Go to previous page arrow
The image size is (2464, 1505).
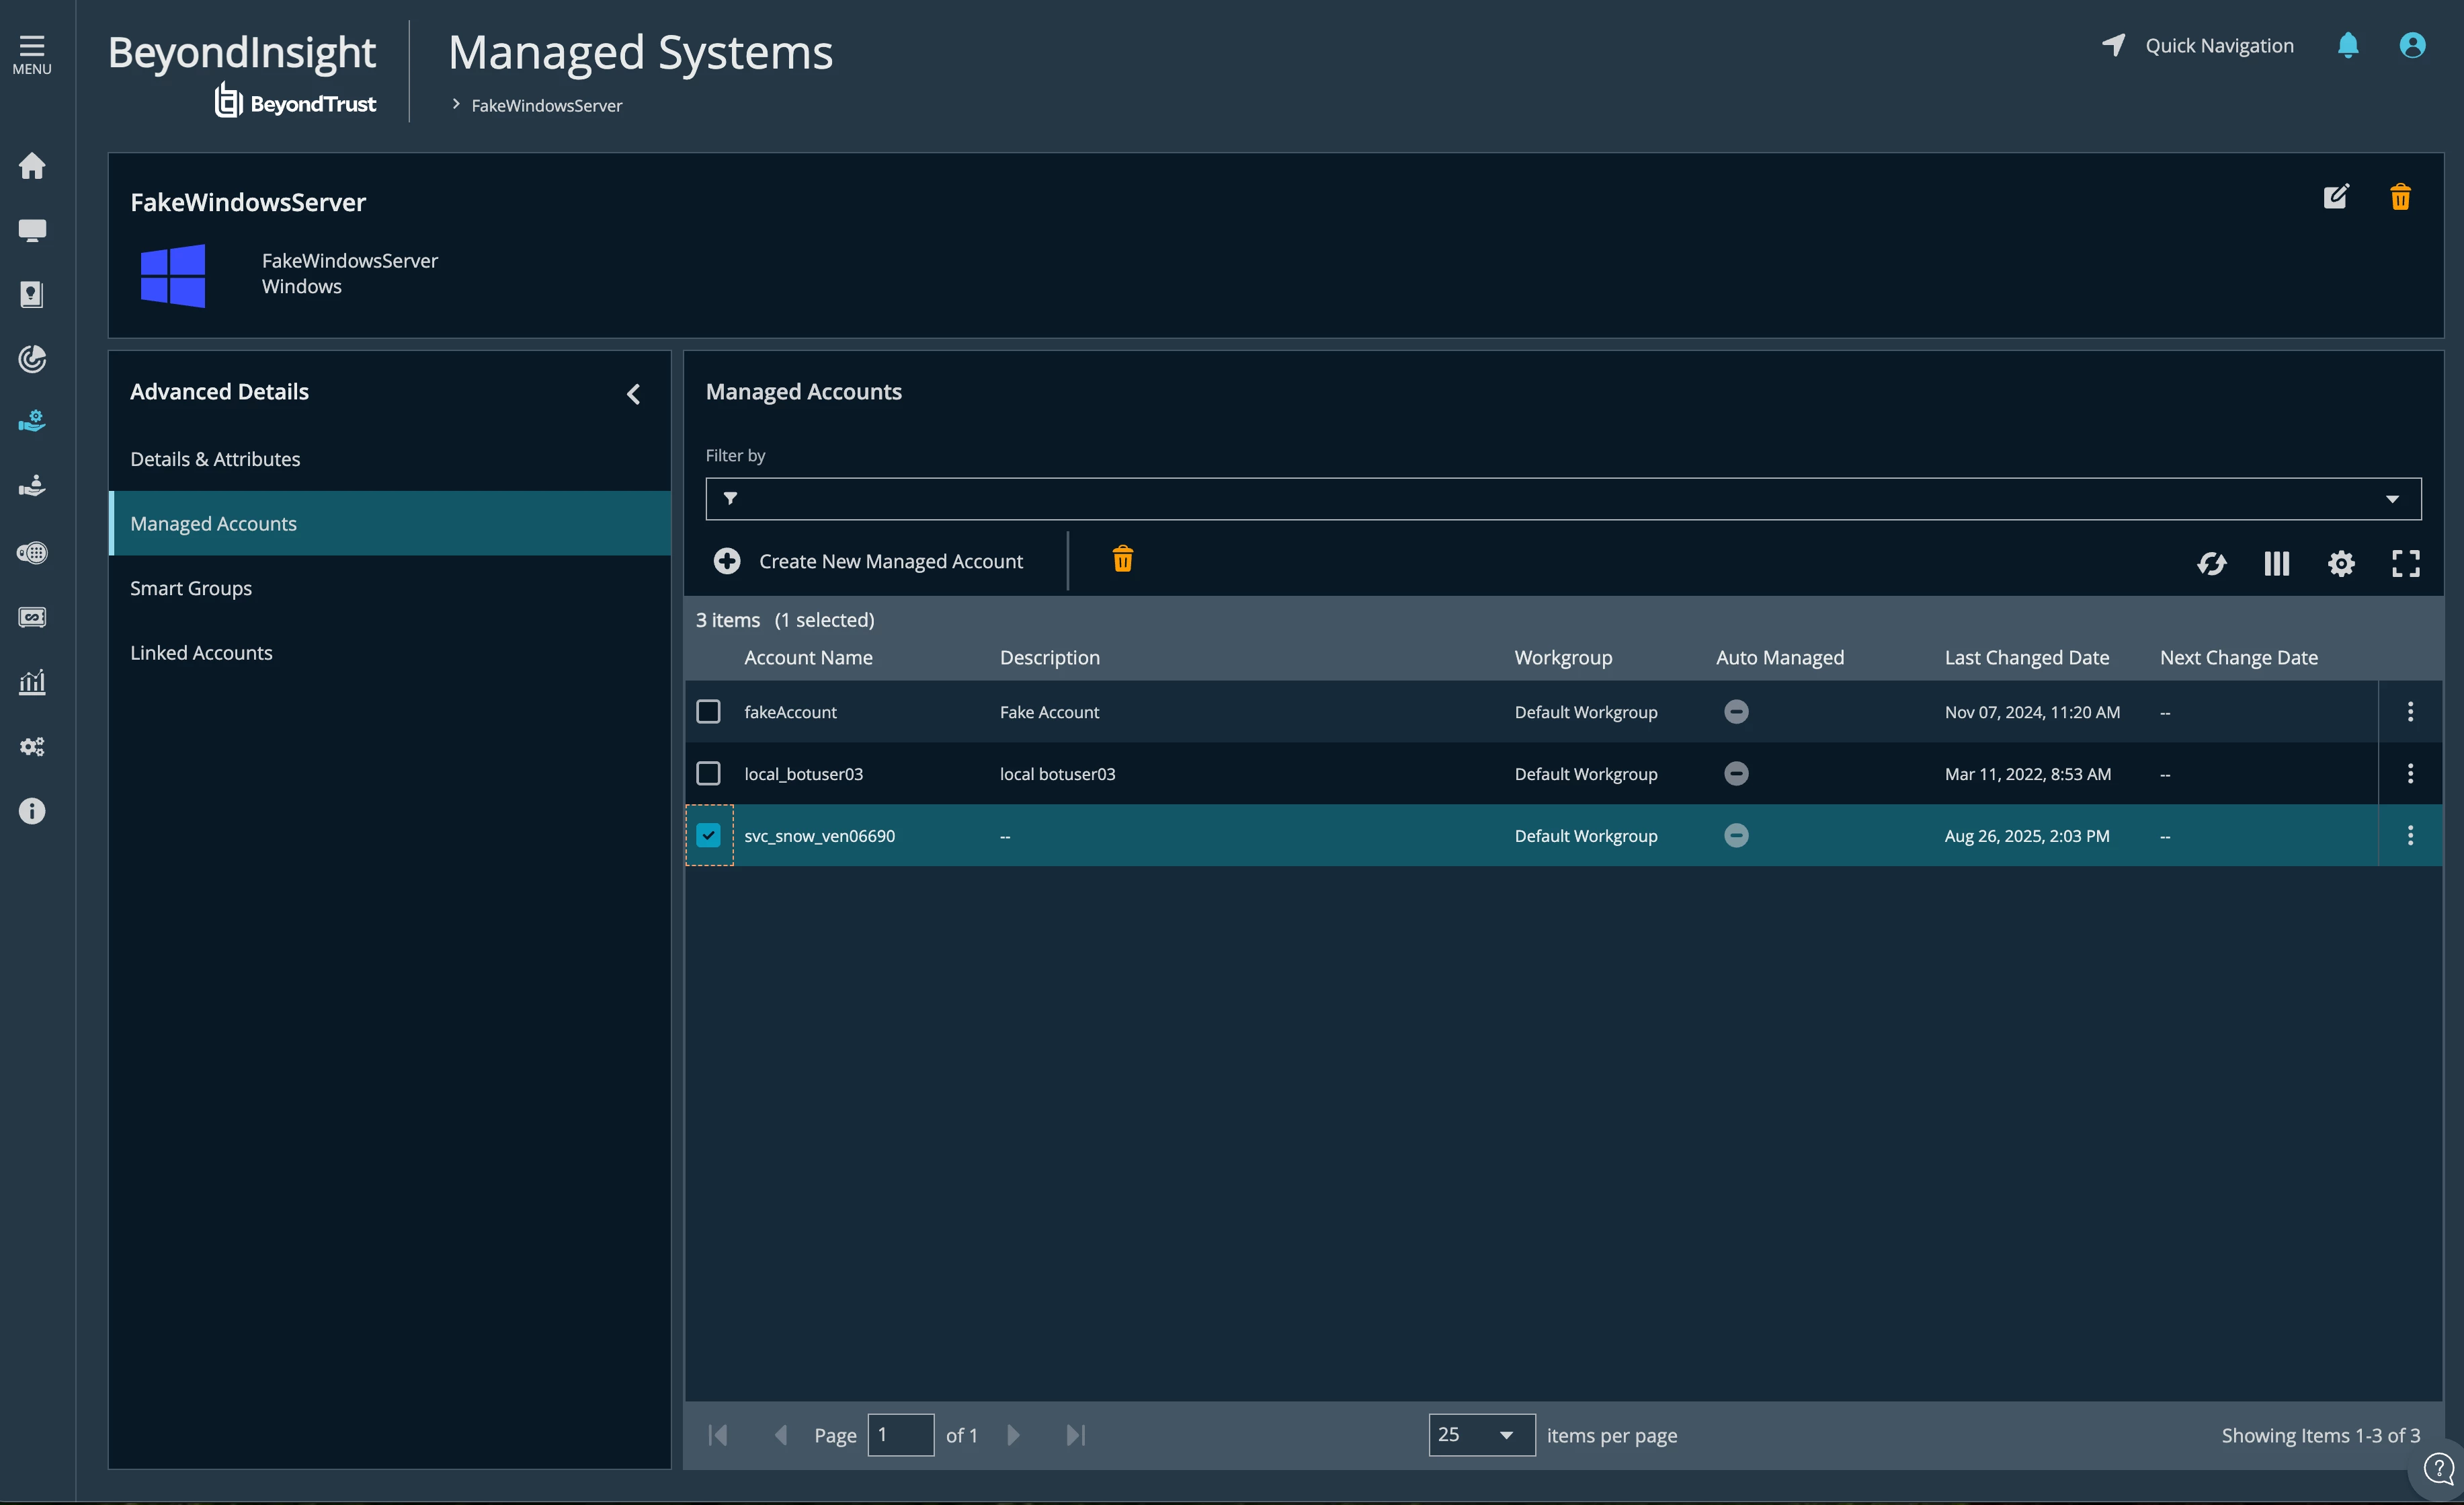coord(781,1435)
